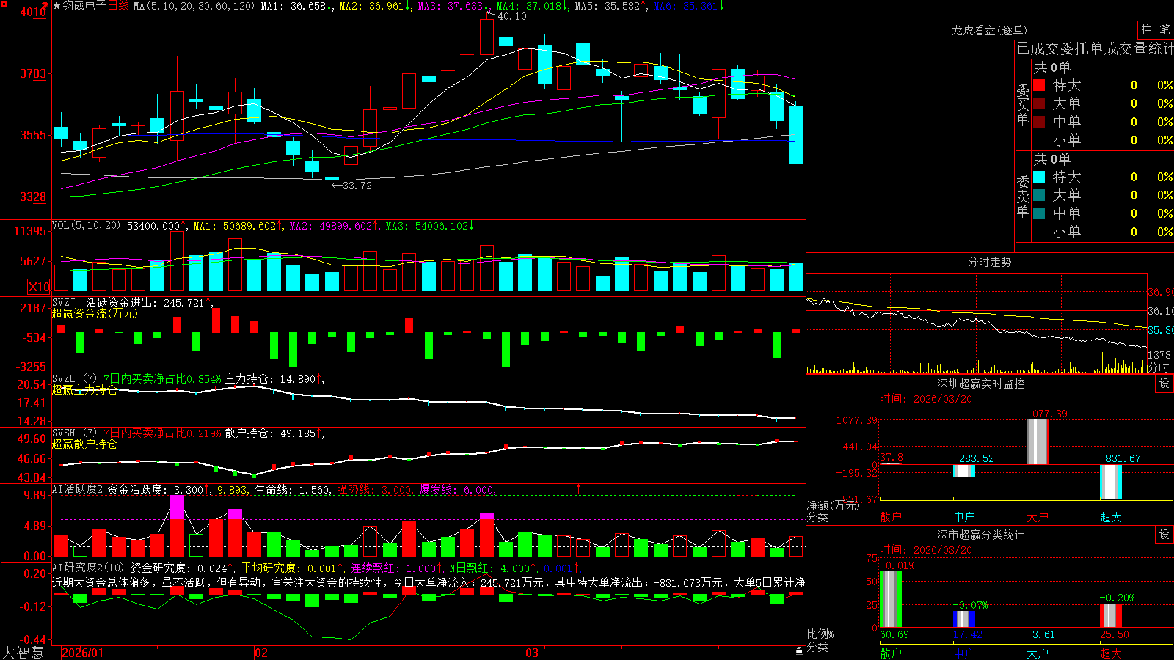Viewport: 1174px width, 660px height.
Task: Click the 大智慧 logo in bottom corner
Action: pyautogui.click(x=23, y=653)
